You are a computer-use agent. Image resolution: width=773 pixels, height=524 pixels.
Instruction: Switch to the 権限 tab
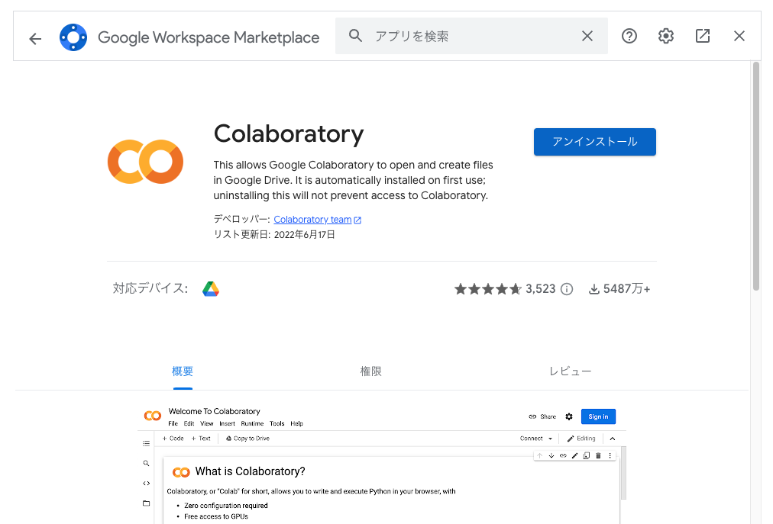tap(370, 371)
